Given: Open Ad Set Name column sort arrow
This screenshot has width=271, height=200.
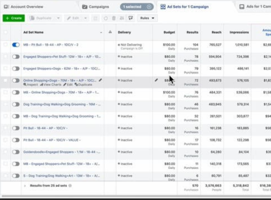Looking at the screenshot, I should pos(101,32).
